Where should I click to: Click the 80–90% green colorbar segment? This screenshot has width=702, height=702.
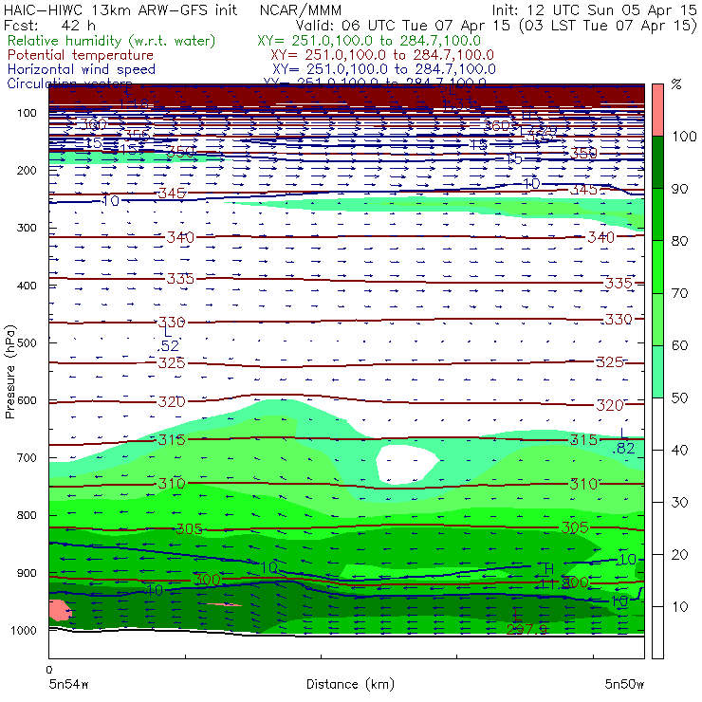[x=657, y=214]
